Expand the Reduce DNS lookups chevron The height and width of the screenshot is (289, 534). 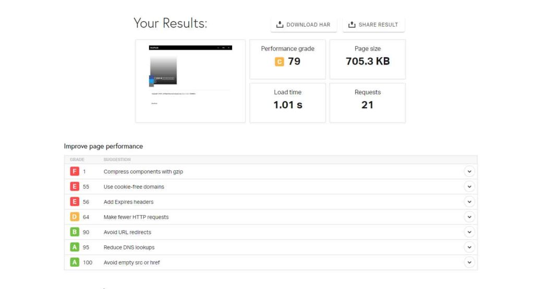click(469, 247)
